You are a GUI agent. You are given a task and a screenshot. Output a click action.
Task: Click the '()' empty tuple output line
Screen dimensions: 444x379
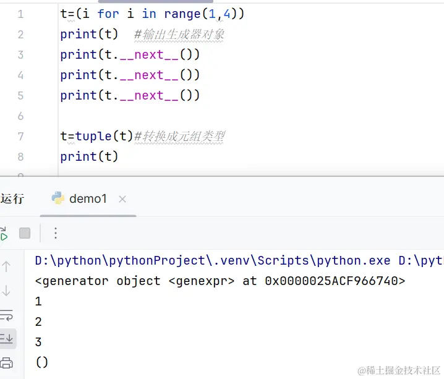coord(42,362)
